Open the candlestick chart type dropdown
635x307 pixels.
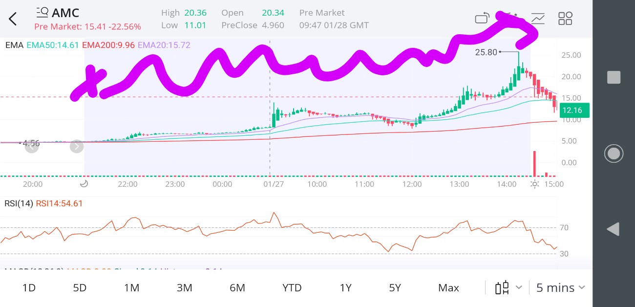(x=508, y=287)
